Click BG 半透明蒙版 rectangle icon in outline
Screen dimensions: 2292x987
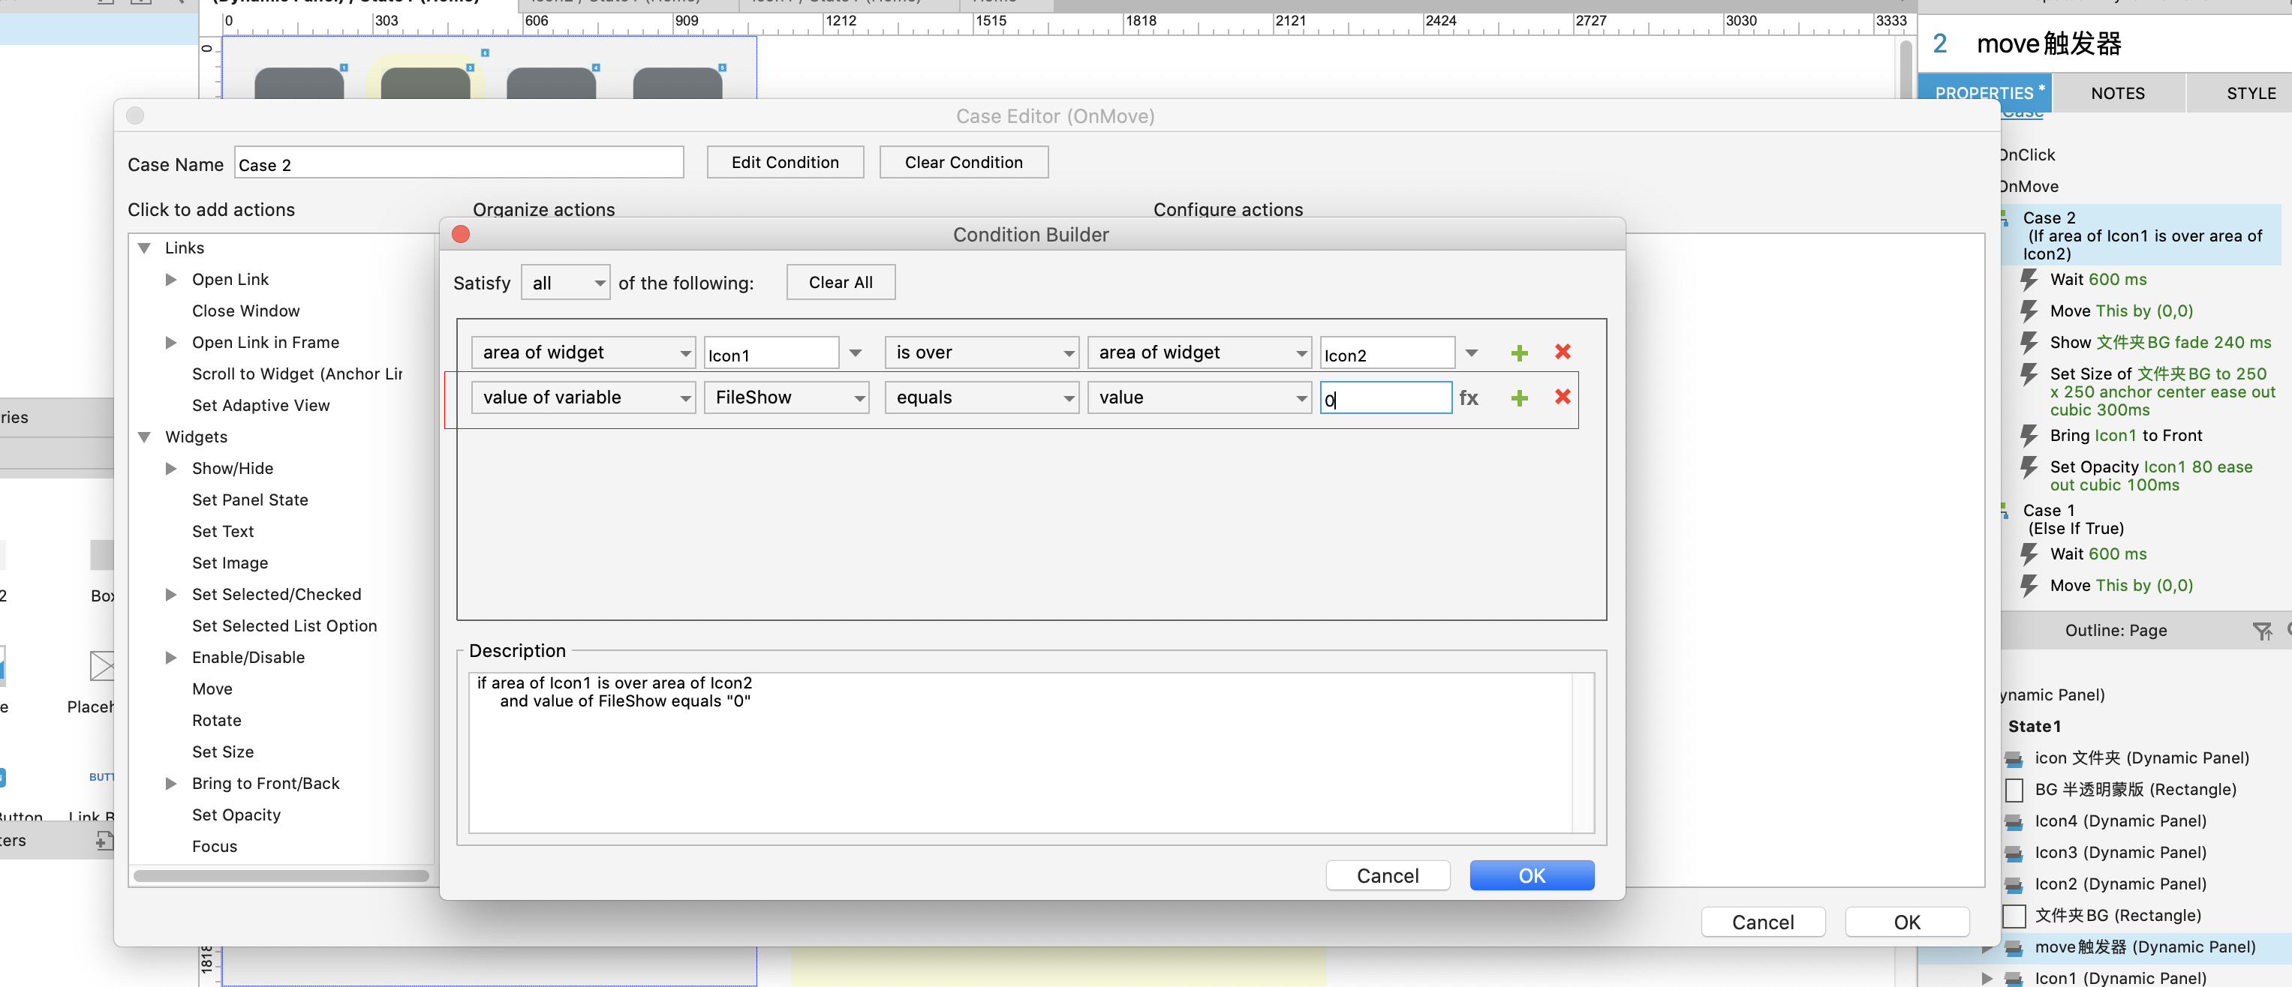point(2014,790)
